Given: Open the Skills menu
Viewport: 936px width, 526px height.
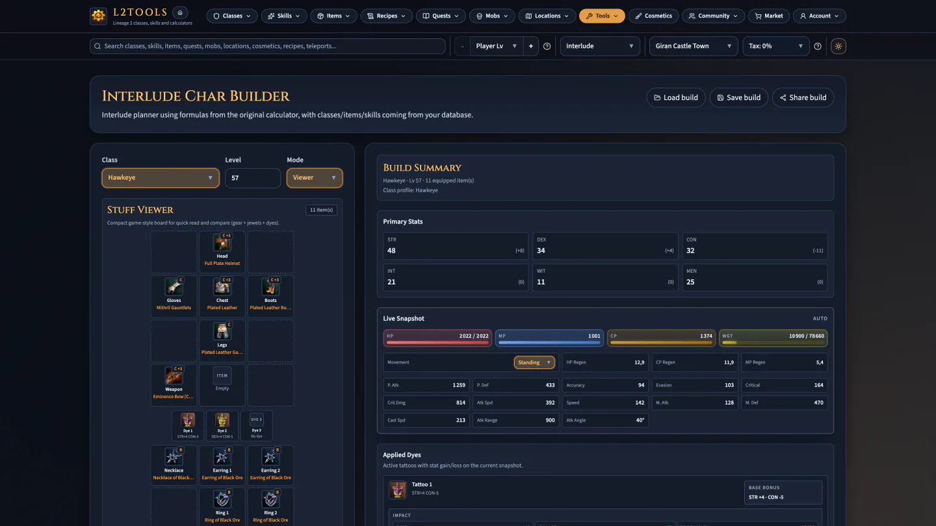Looking at the screenshot, I should point(284,16).
